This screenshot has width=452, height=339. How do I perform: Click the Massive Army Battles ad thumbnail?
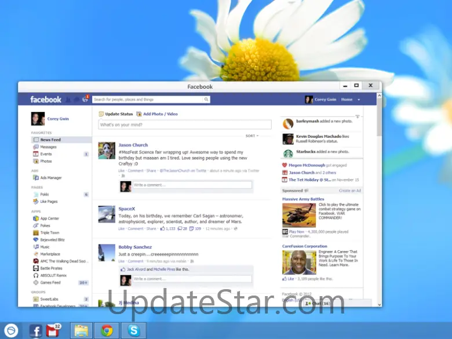click(x=299, y=216)
